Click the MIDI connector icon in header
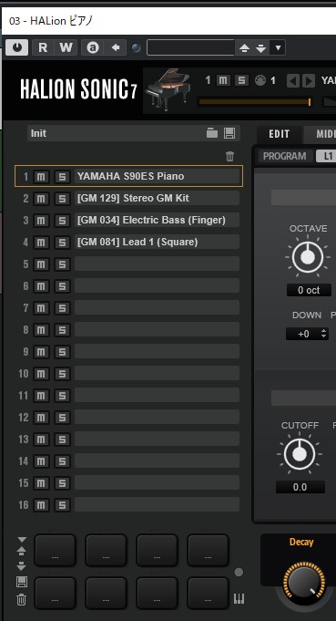336x621 pixels. click(260, 81)
